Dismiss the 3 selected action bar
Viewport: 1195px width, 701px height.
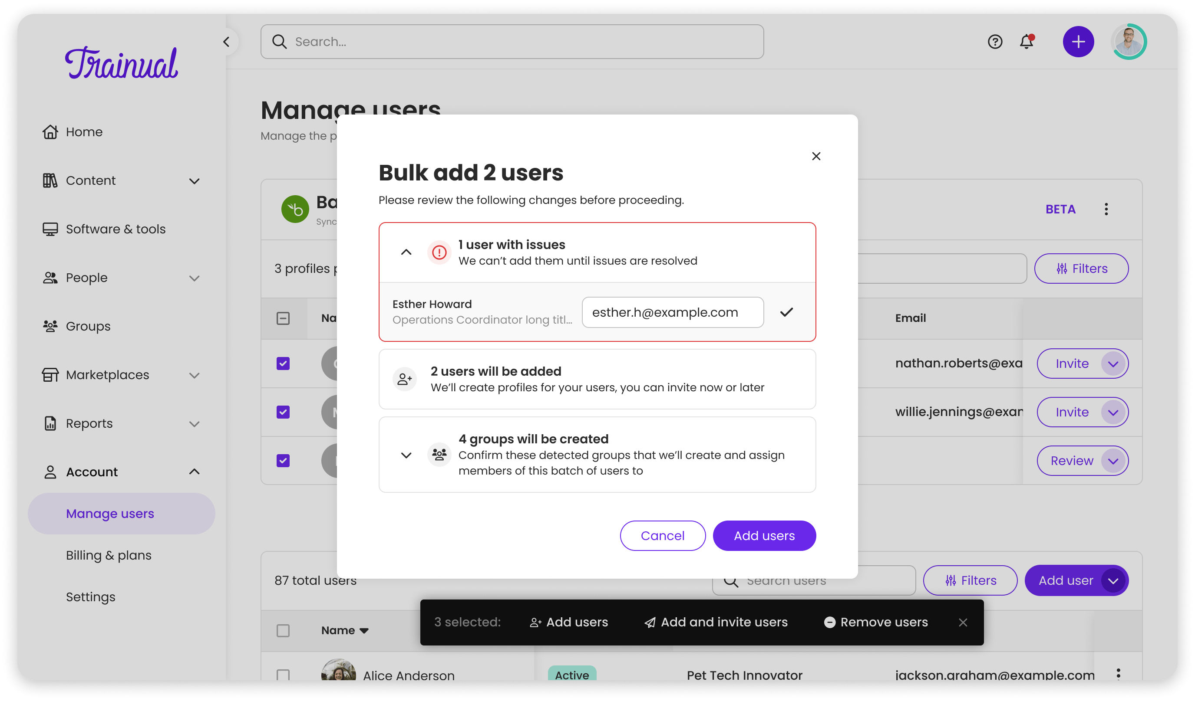(963, 622)
